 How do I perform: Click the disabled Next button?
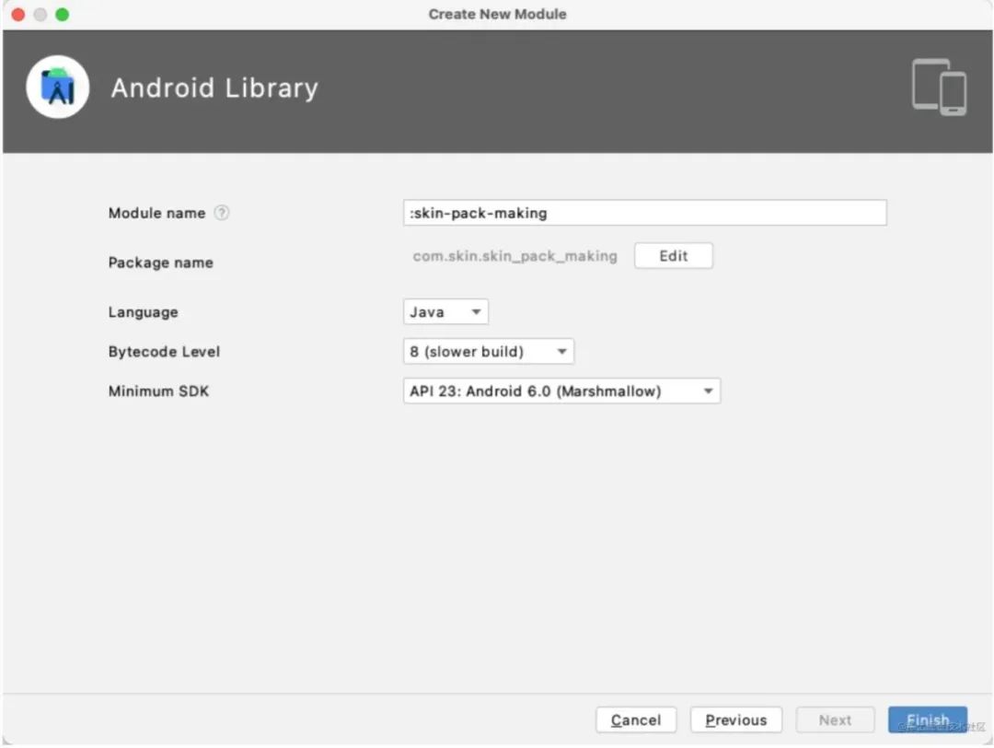835,719
